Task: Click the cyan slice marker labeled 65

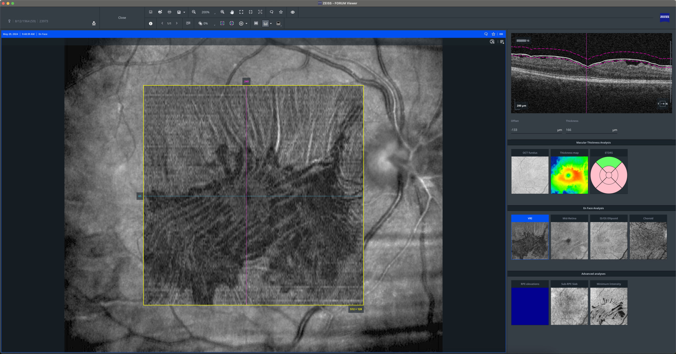Action: tap(140, 196)
